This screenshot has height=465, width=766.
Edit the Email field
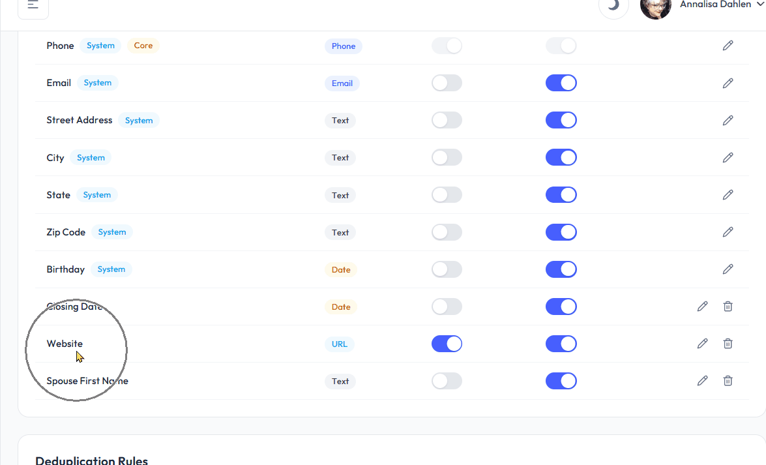(728, 83)
